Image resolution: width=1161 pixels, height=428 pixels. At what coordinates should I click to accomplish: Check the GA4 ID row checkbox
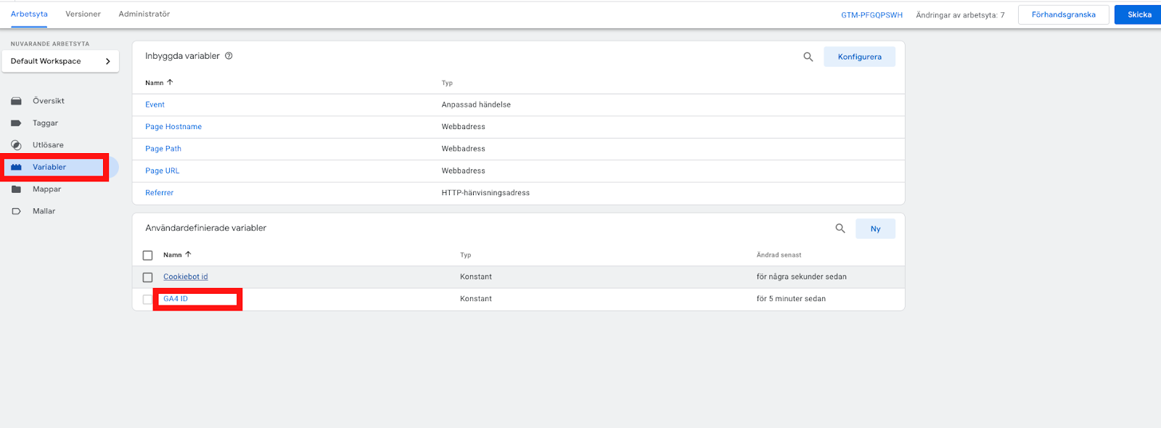click(148, 299)
